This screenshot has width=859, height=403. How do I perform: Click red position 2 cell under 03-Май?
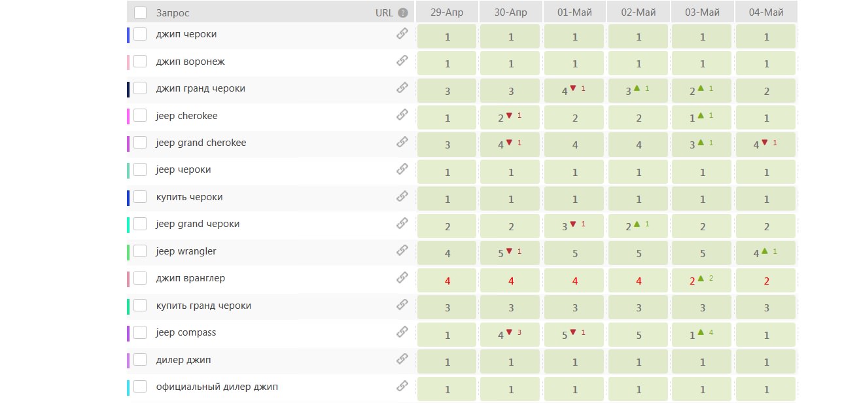pyautogui.click(x=703, y=281)
